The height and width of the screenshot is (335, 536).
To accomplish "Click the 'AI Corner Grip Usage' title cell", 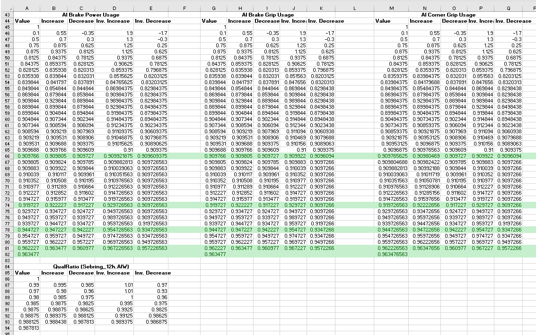I will coord(448,15).
